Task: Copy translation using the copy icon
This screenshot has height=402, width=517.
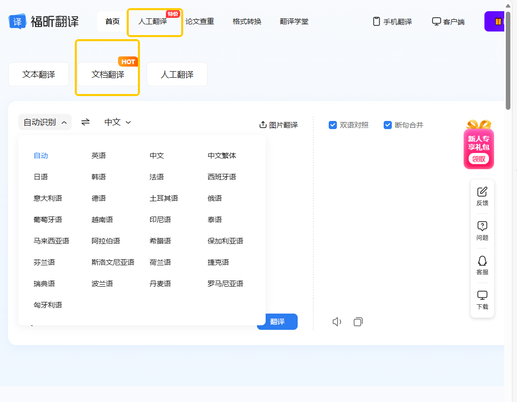Action: coord(358,322)
